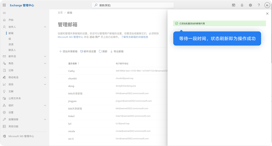Click the wrench icon beside 故障排除
Image resolution: width=272 pixels, height=146 pixels.
click(x=4, y=119)
